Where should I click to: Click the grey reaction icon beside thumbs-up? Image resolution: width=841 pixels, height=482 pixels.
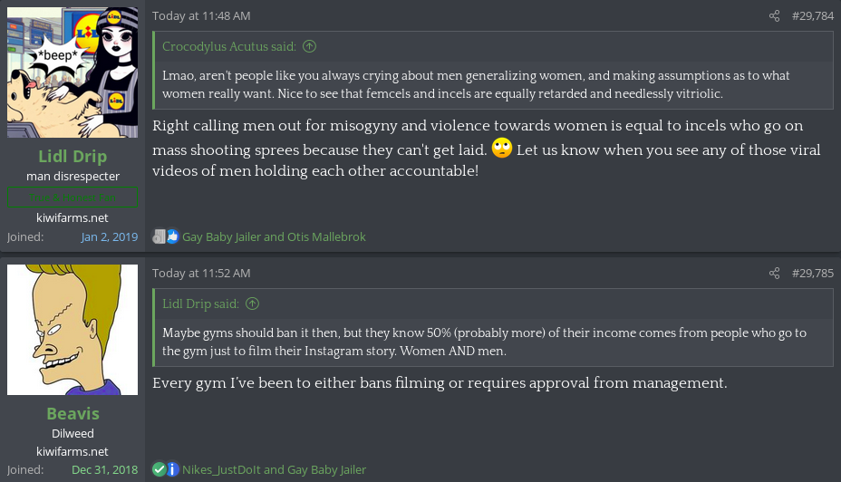point(159,237)
